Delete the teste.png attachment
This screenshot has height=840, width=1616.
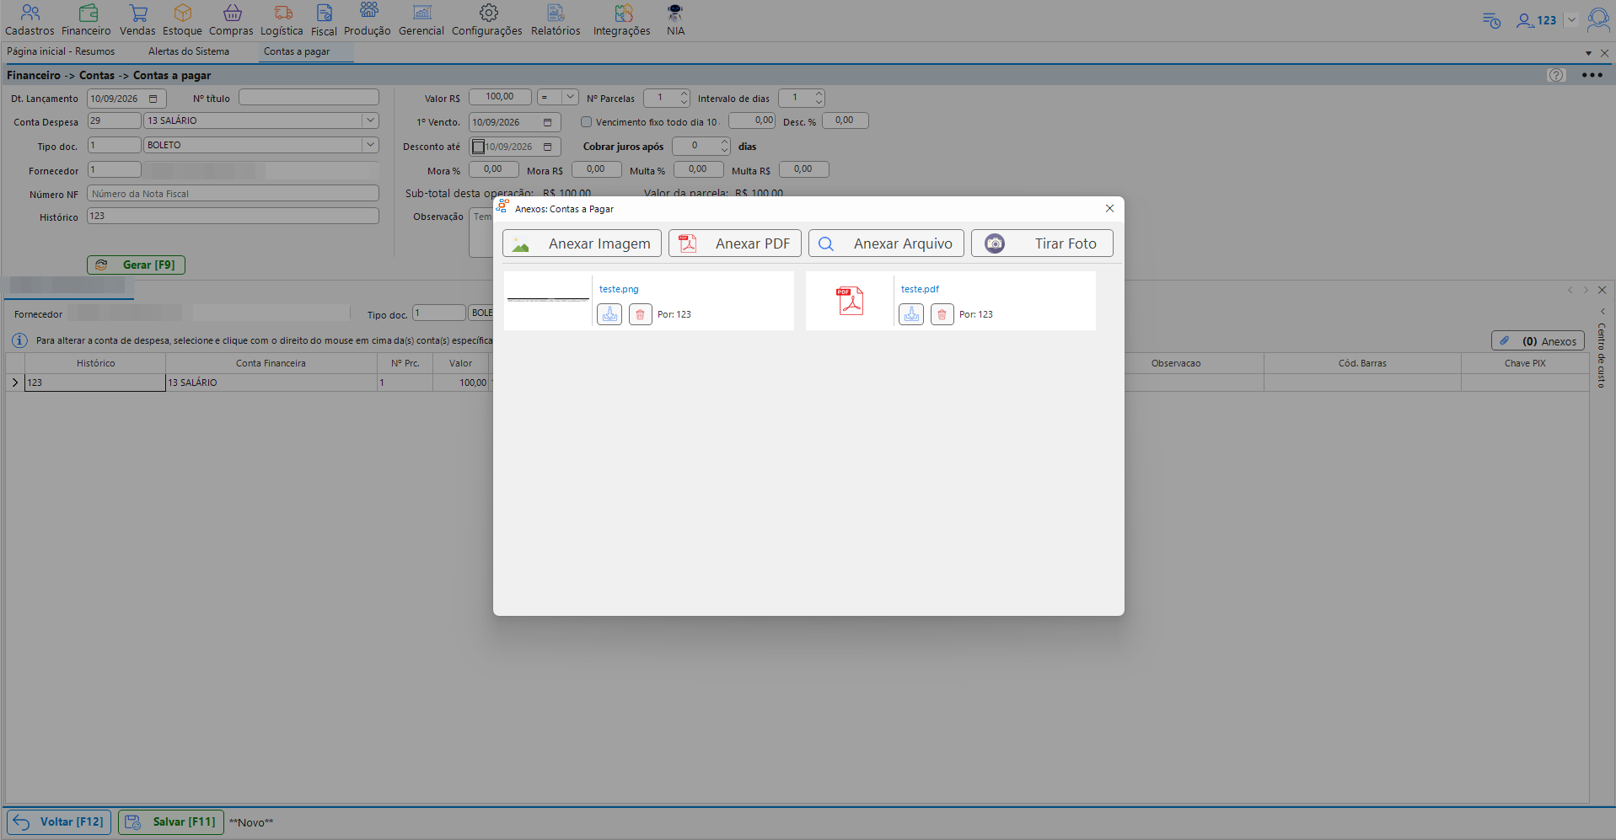coord(640,314)
